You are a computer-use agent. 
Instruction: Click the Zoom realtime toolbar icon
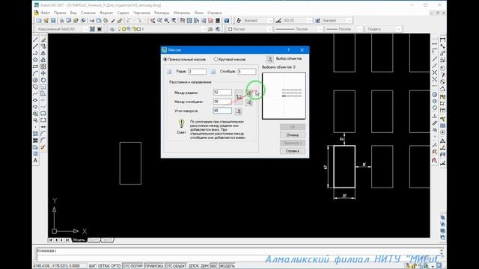point(159,20)
